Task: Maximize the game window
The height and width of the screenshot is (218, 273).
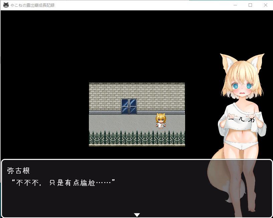Action: (250, 5)
